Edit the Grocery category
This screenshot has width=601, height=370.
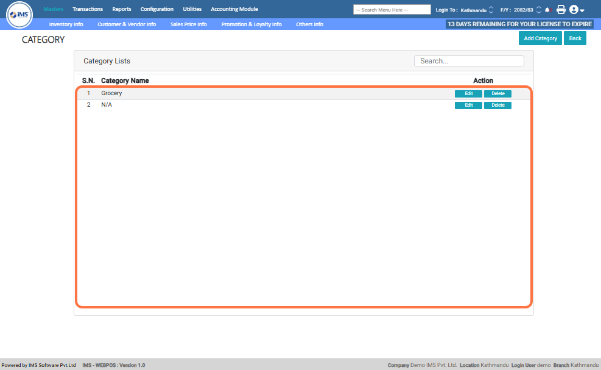(468, 94)
